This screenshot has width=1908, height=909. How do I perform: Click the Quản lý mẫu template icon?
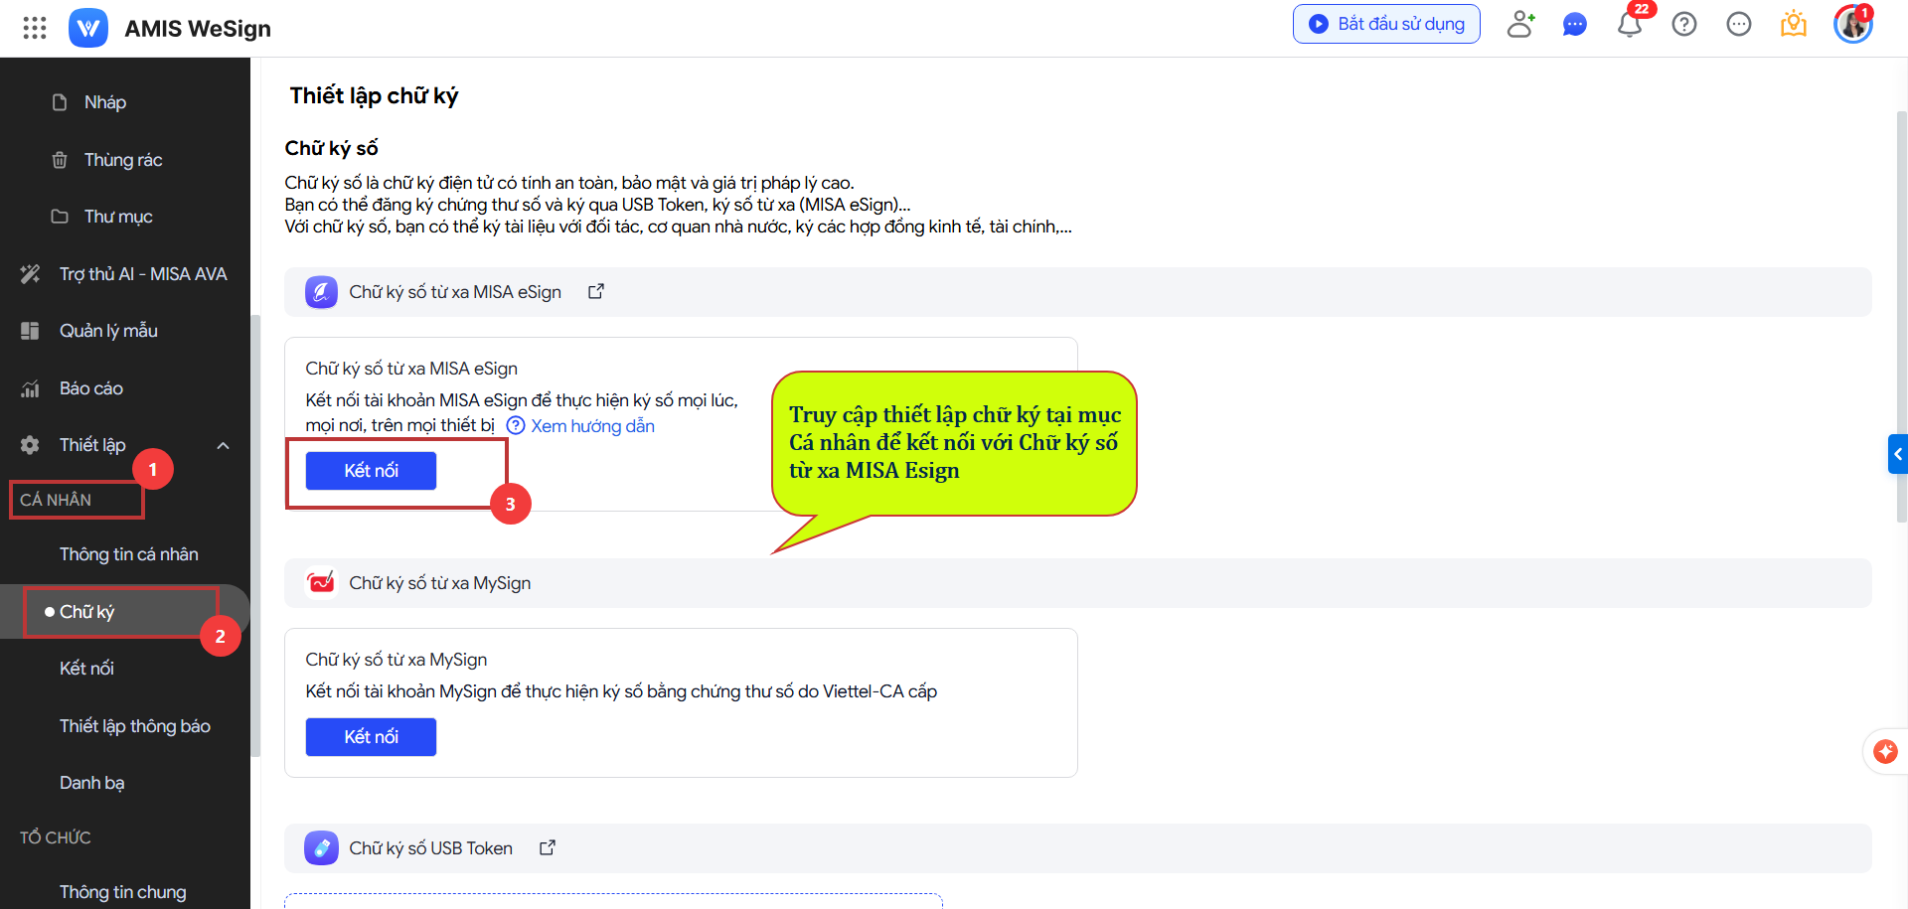pos(31,331)
